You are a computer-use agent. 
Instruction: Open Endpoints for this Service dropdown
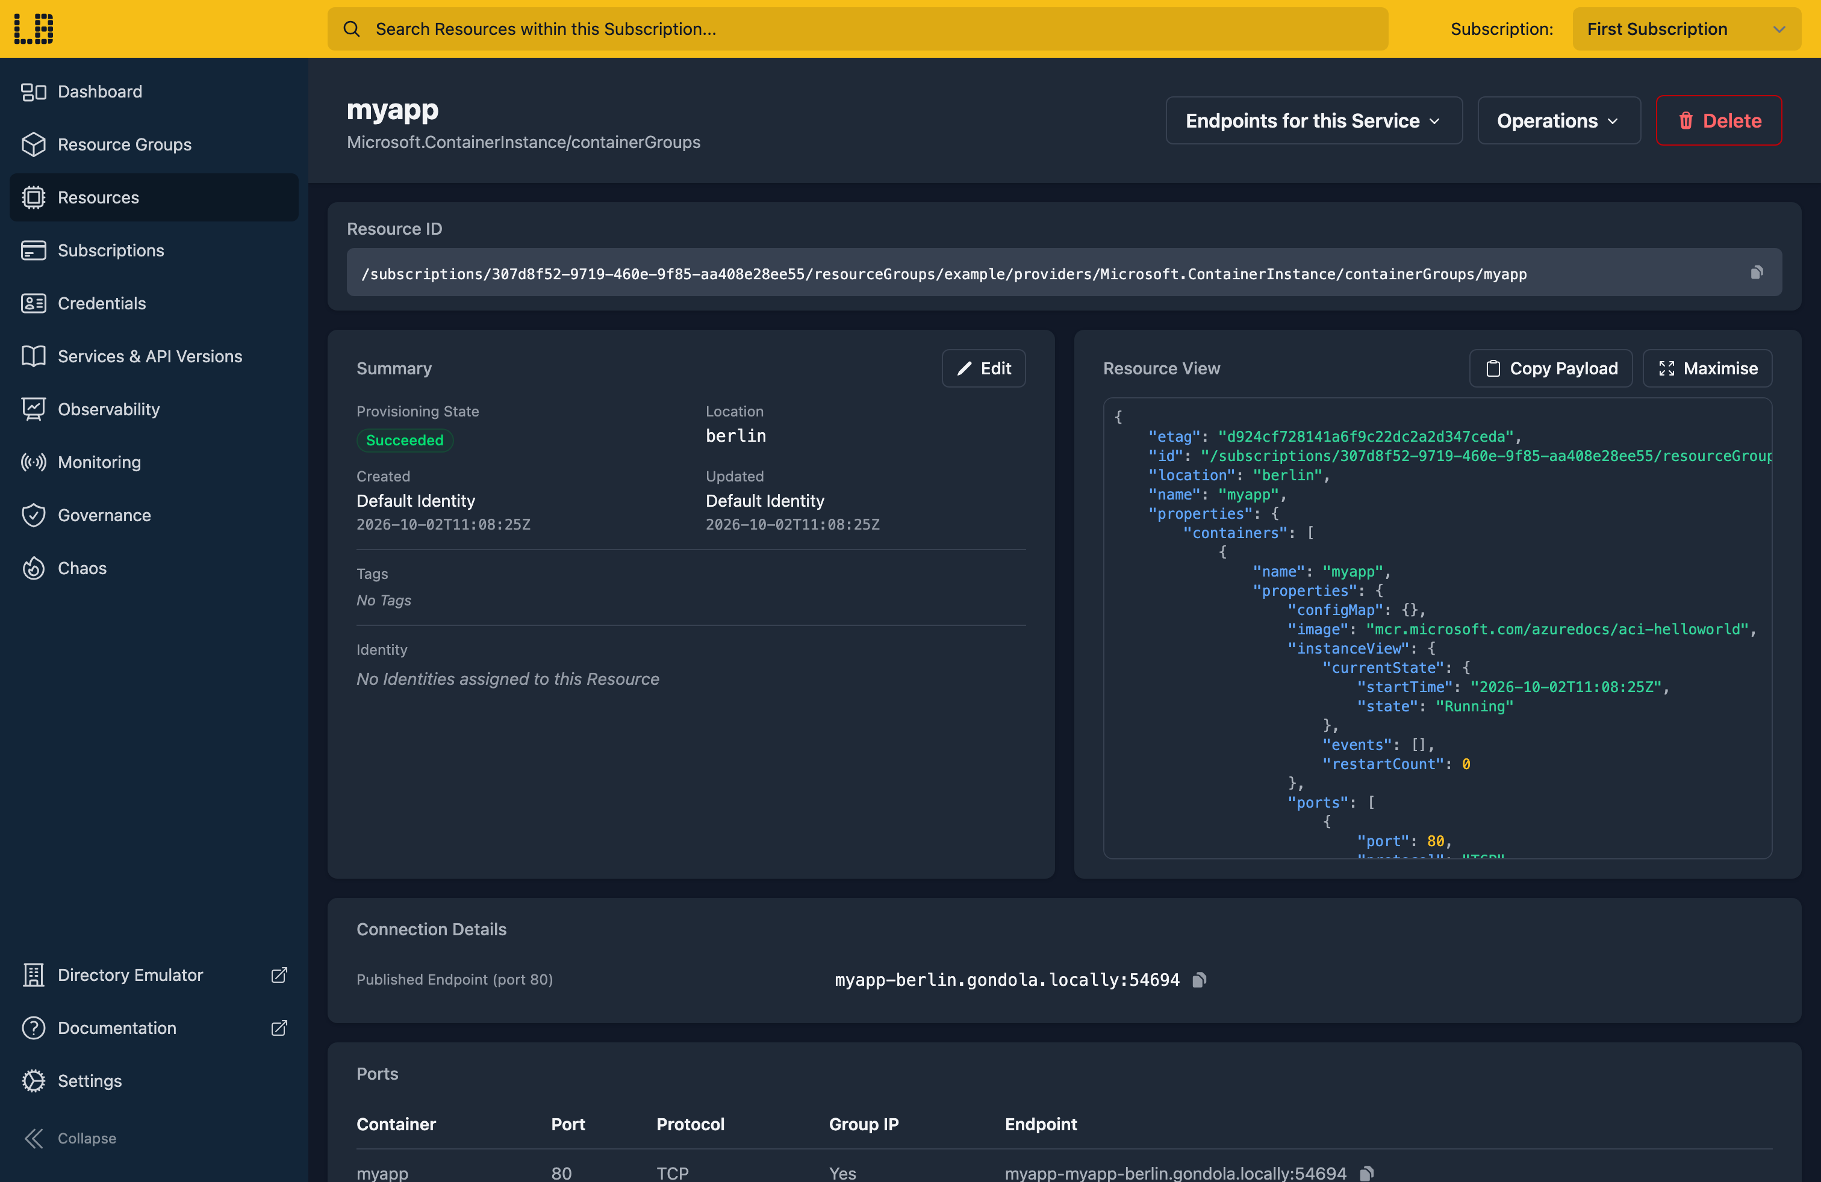point(1314,120)
